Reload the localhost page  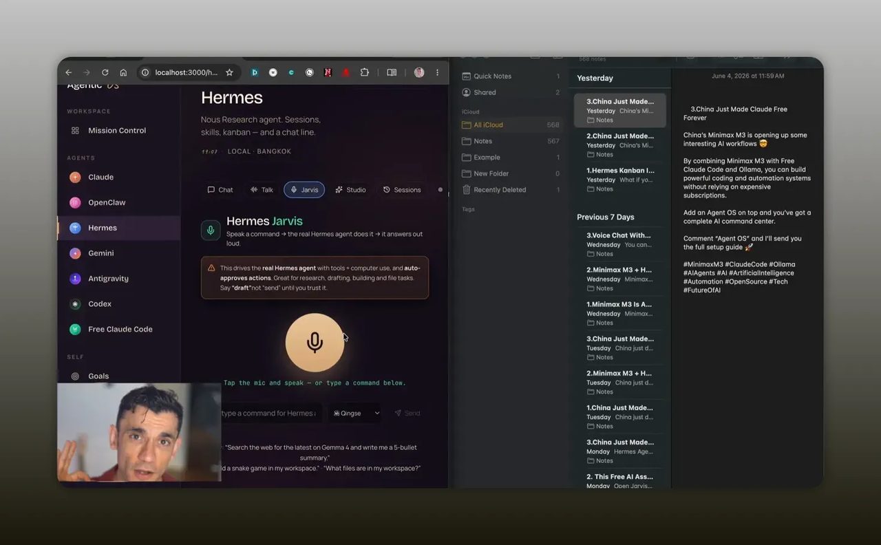tap(105, 72)
